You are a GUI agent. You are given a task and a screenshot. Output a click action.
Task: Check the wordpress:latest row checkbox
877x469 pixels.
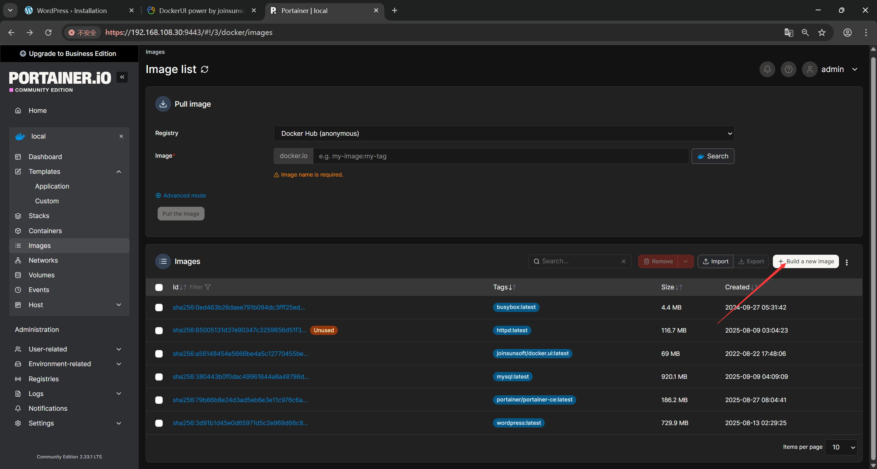(159, 423)
